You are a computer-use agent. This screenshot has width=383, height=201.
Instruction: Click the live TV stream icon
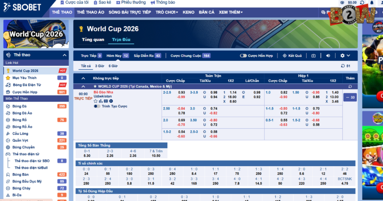pyautogui.click(x=313, y=56)
